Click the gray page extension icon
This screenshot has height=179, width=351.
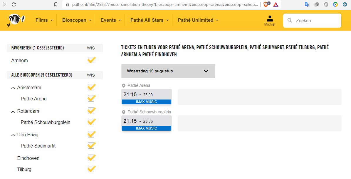326,4
